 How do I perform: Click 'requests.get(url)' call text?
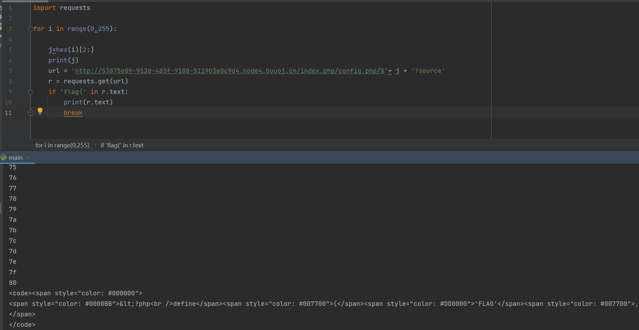click(96, 81)
